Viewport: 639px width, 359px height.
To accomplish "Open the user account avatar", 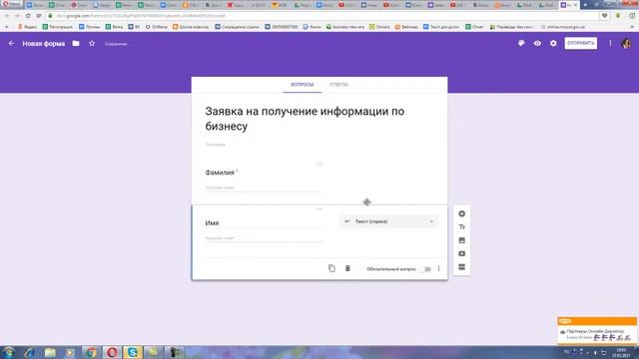I will coord(626,43).
